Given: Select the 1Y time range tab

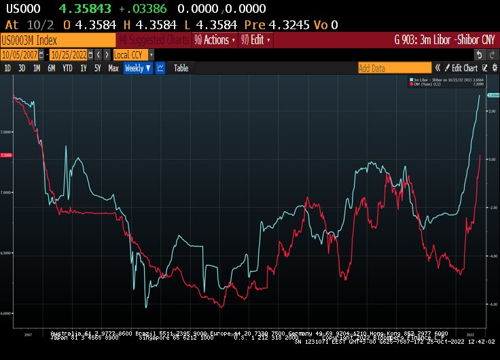Looking at the screenshot, I should click(84, 68).
